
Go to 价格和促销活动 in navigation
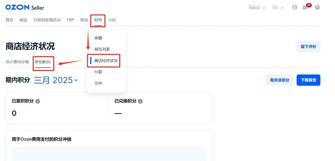click(47, 20)
